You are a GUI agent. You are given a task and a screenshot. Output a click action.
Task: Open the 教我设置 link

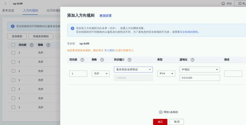pyautogui.click(x=106, y=16)
